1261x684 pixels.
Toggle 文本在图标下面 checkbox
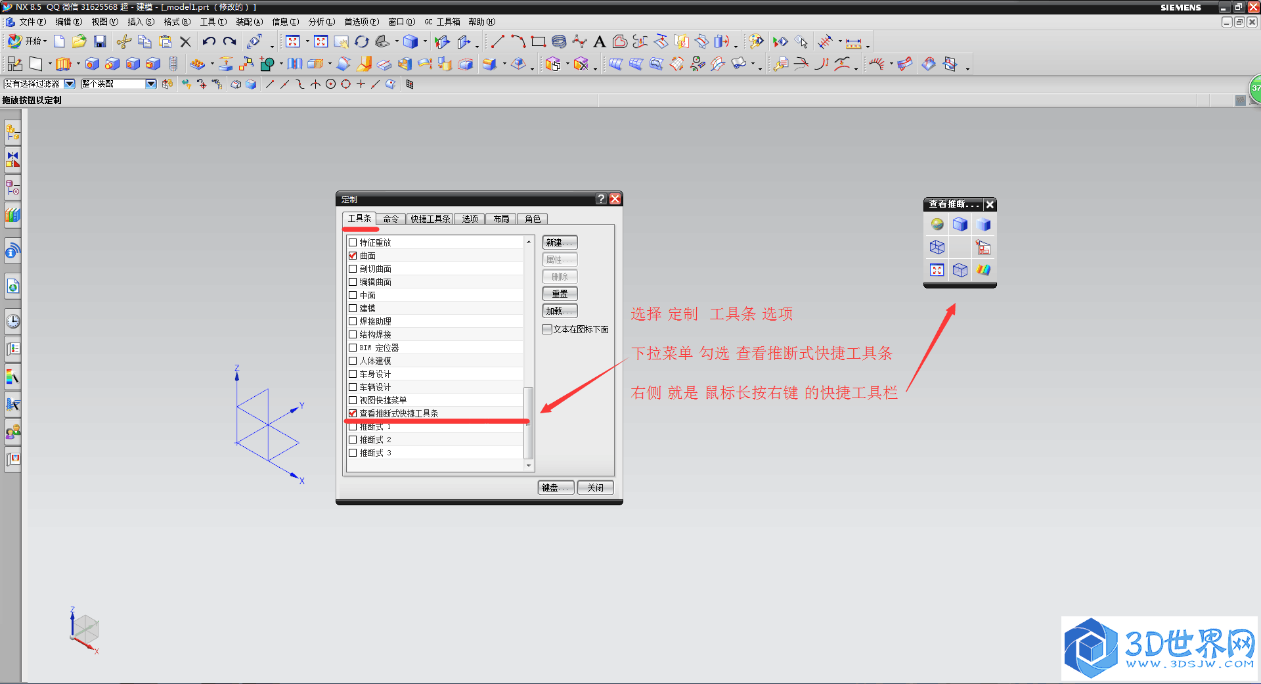[547, 329]
